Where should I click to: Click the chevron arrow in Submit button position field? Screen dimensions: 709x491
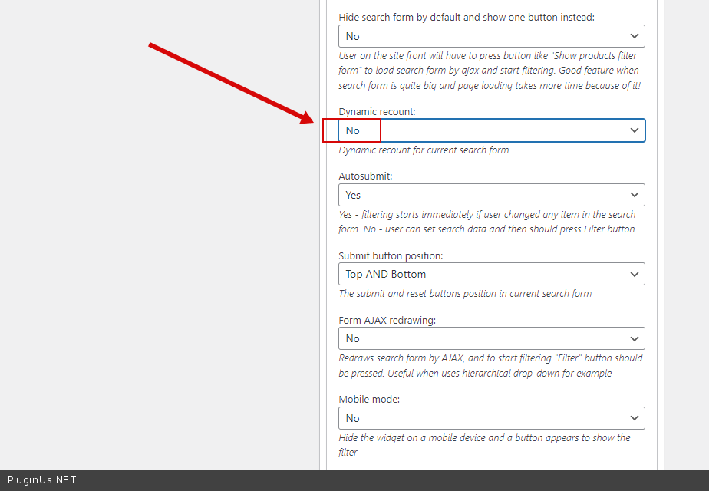point(635,274)
